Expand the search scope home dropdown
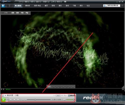The width and height of the screenshot is (125, 105). click(x=105, y=6)
